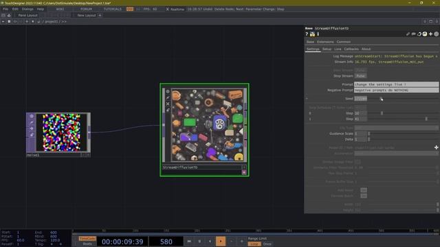Click the Seed slider track
Screen dimensions: 440x247
(x=403, y=99)
